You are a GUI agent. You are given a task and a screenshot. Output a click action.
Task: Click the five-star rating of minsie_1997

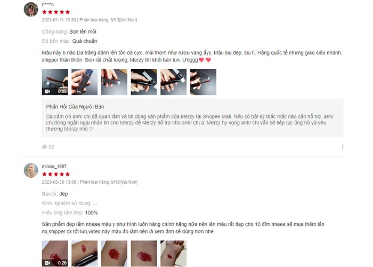[x=56, y=174]
